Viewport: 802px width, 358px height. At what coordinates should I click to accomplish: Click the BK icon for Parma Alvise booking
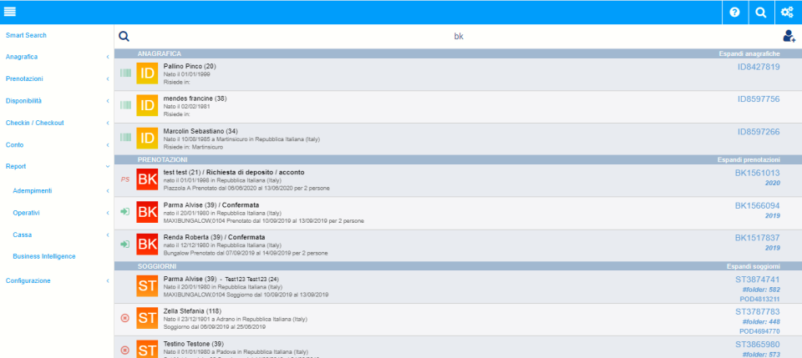(147, 212)
